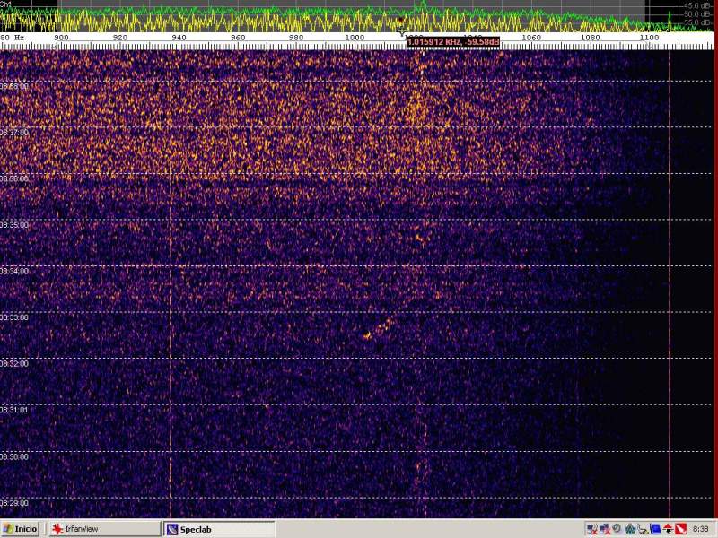Click the 940 Hz mark on frequency axis

tap(179, 38)
